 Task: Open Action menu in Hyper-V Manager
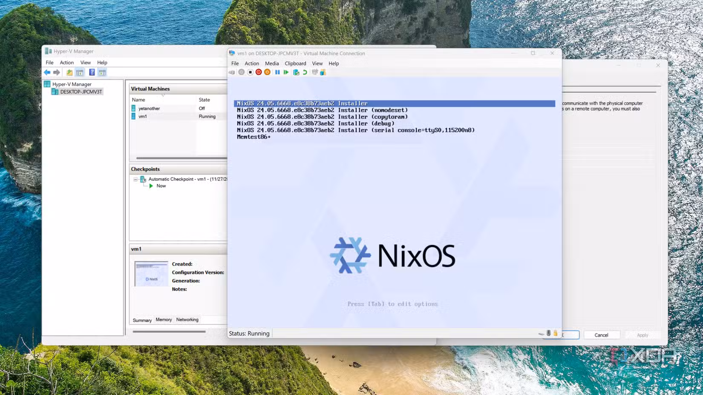pyautogui.click(x=66, y=63)
